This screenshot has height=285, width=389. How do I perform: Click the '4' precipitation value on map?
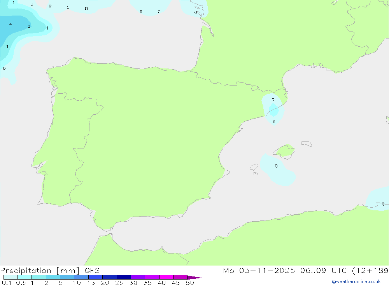tap(11, 24)
